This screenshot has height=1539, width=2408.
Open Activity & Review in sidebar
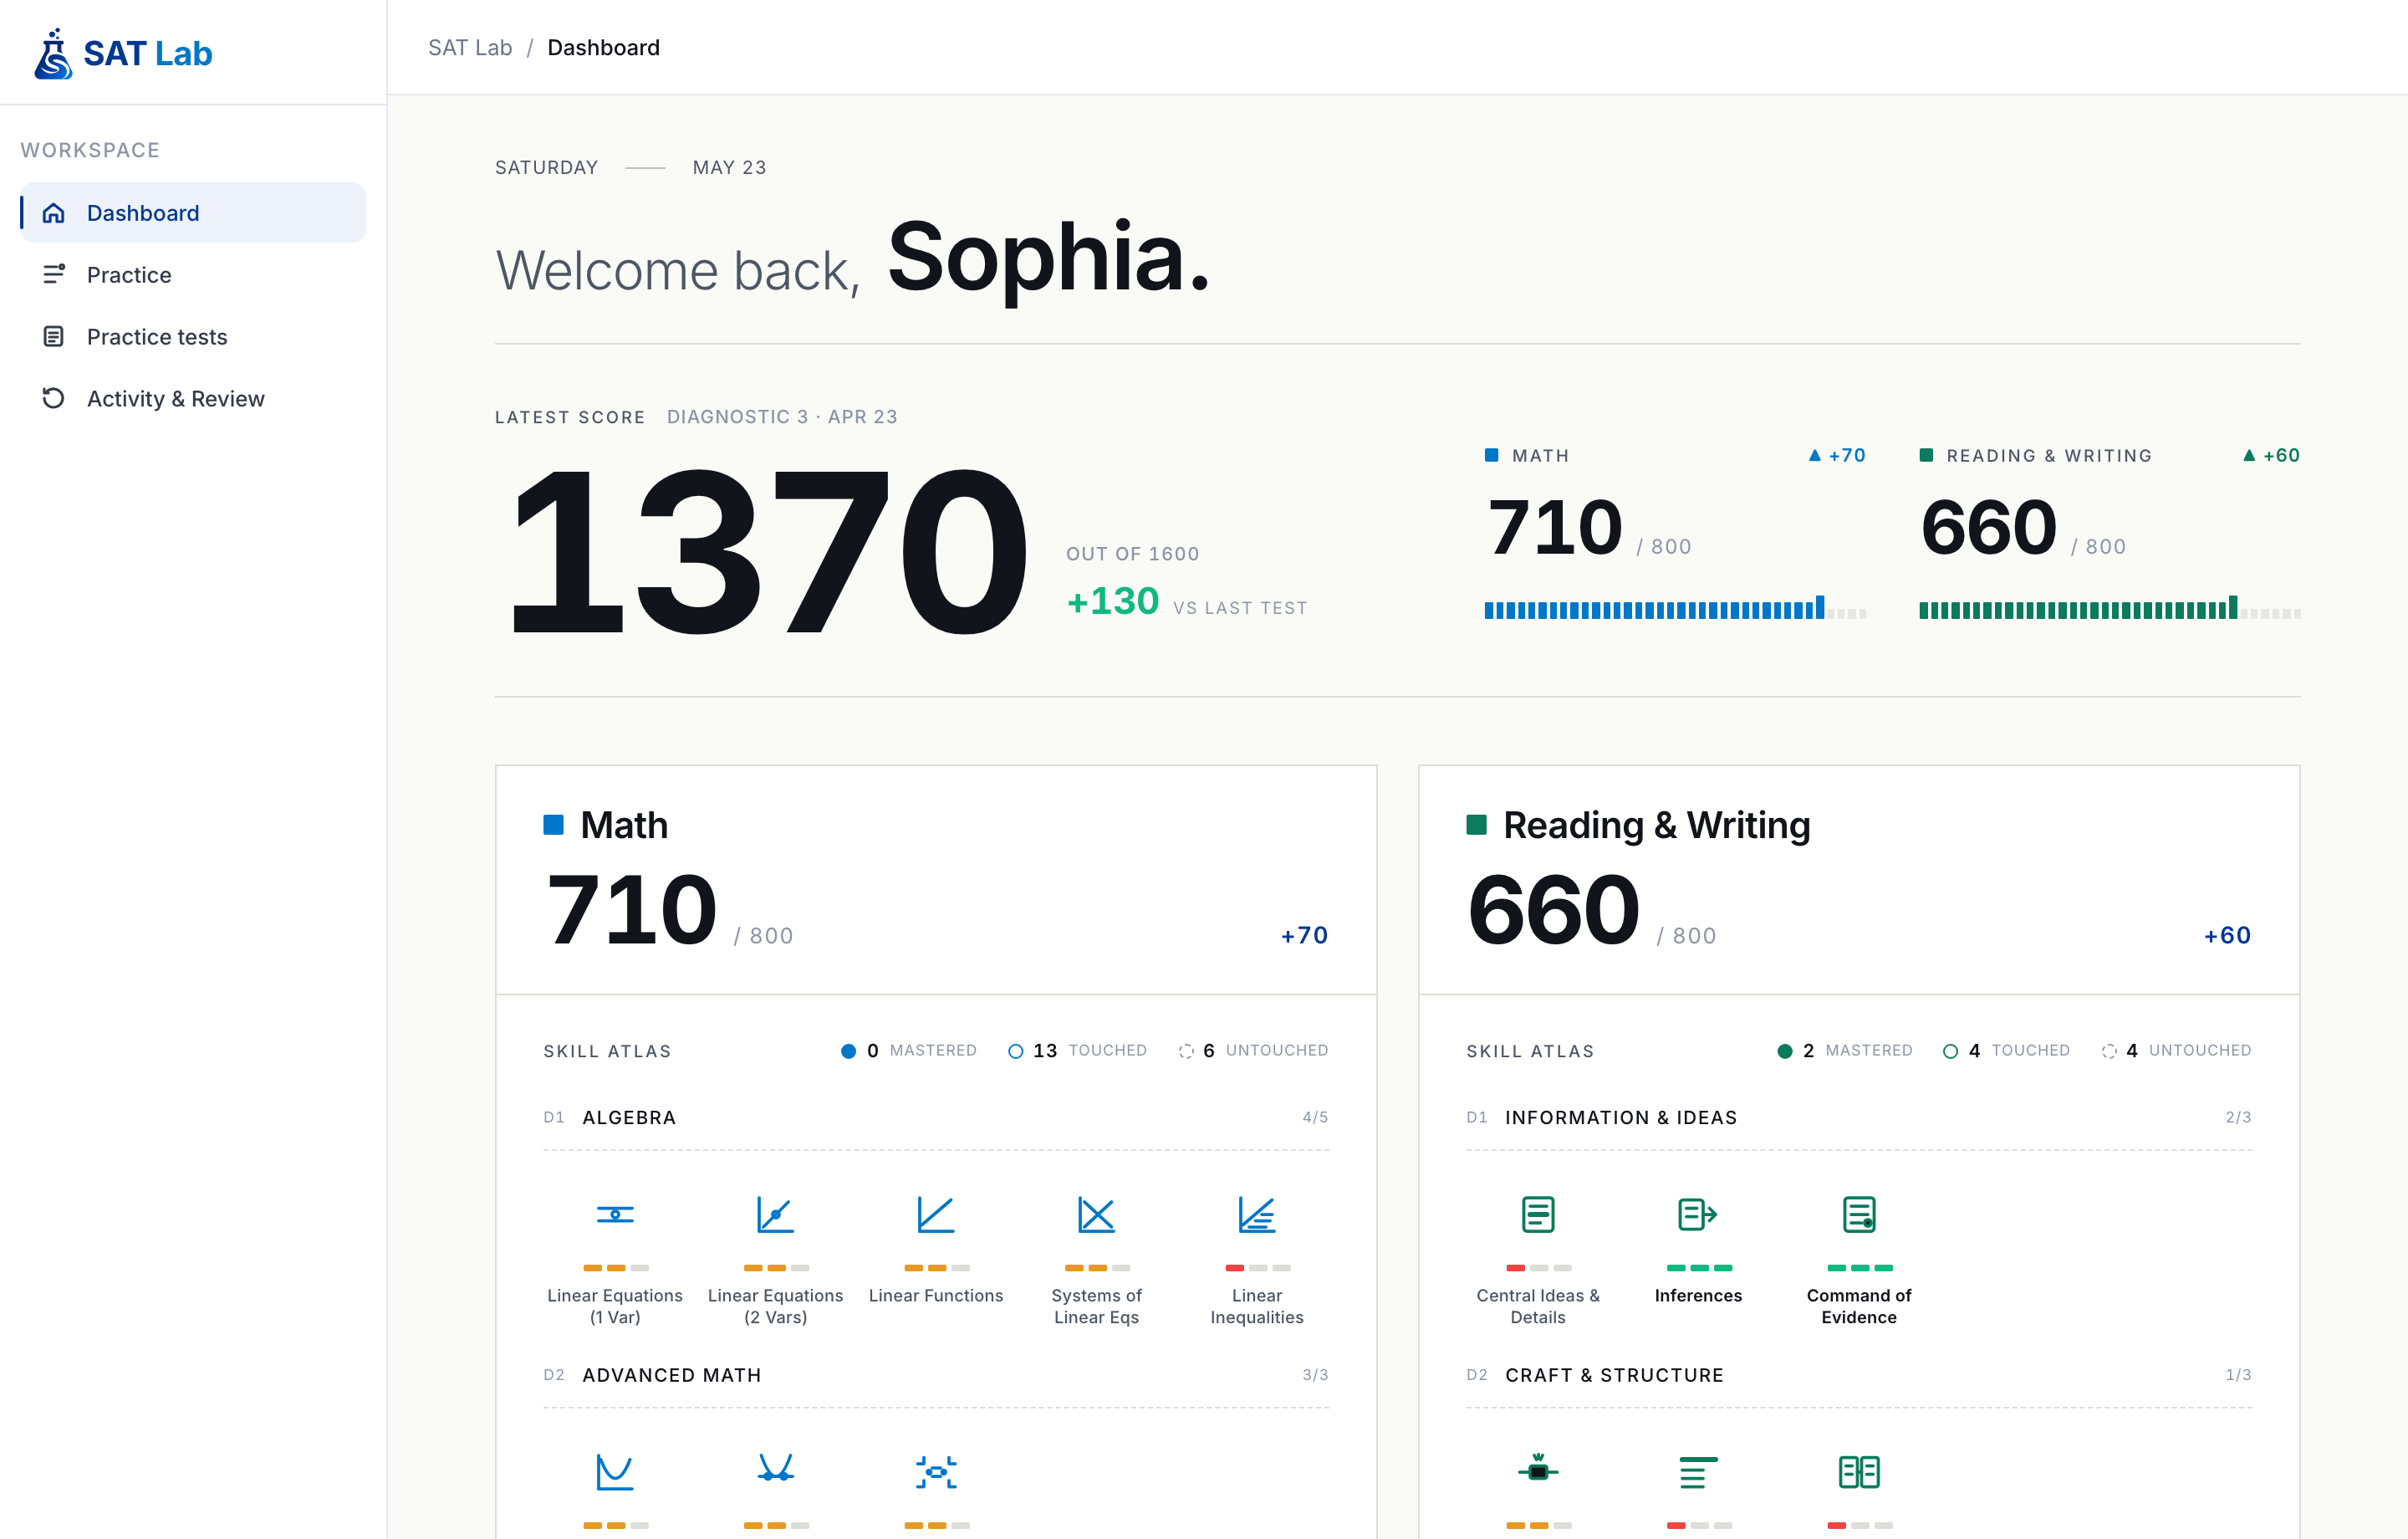click(193, 398)
